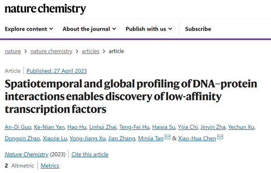271x173 pixels.
Task: Expand the Explore content dropdown
Action: (29, 29)
